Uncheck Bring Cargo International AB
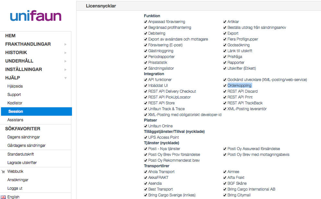This screenshot has height=199, width=321. tap(225, 189)
